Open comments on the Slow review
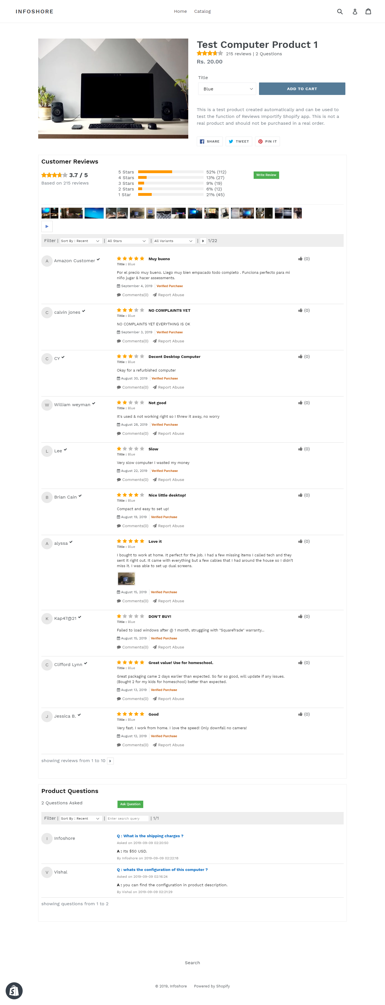 [x=132, y=480]
